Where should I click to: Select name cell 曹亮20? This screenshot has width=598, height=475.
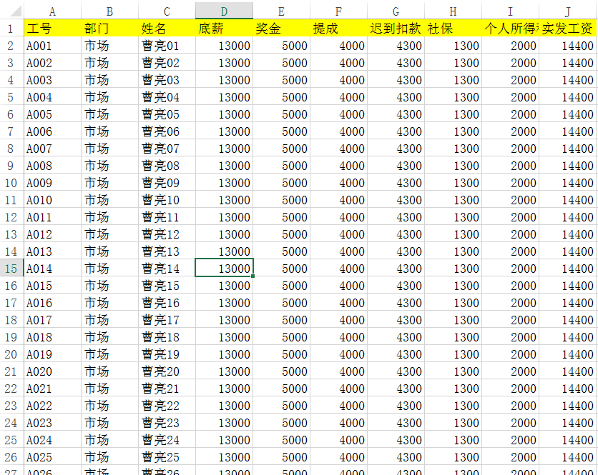167,371
